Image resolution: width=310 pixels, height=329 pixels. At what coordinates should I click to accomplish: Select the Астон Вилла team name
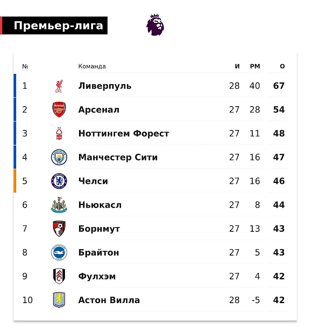(109, 300)
